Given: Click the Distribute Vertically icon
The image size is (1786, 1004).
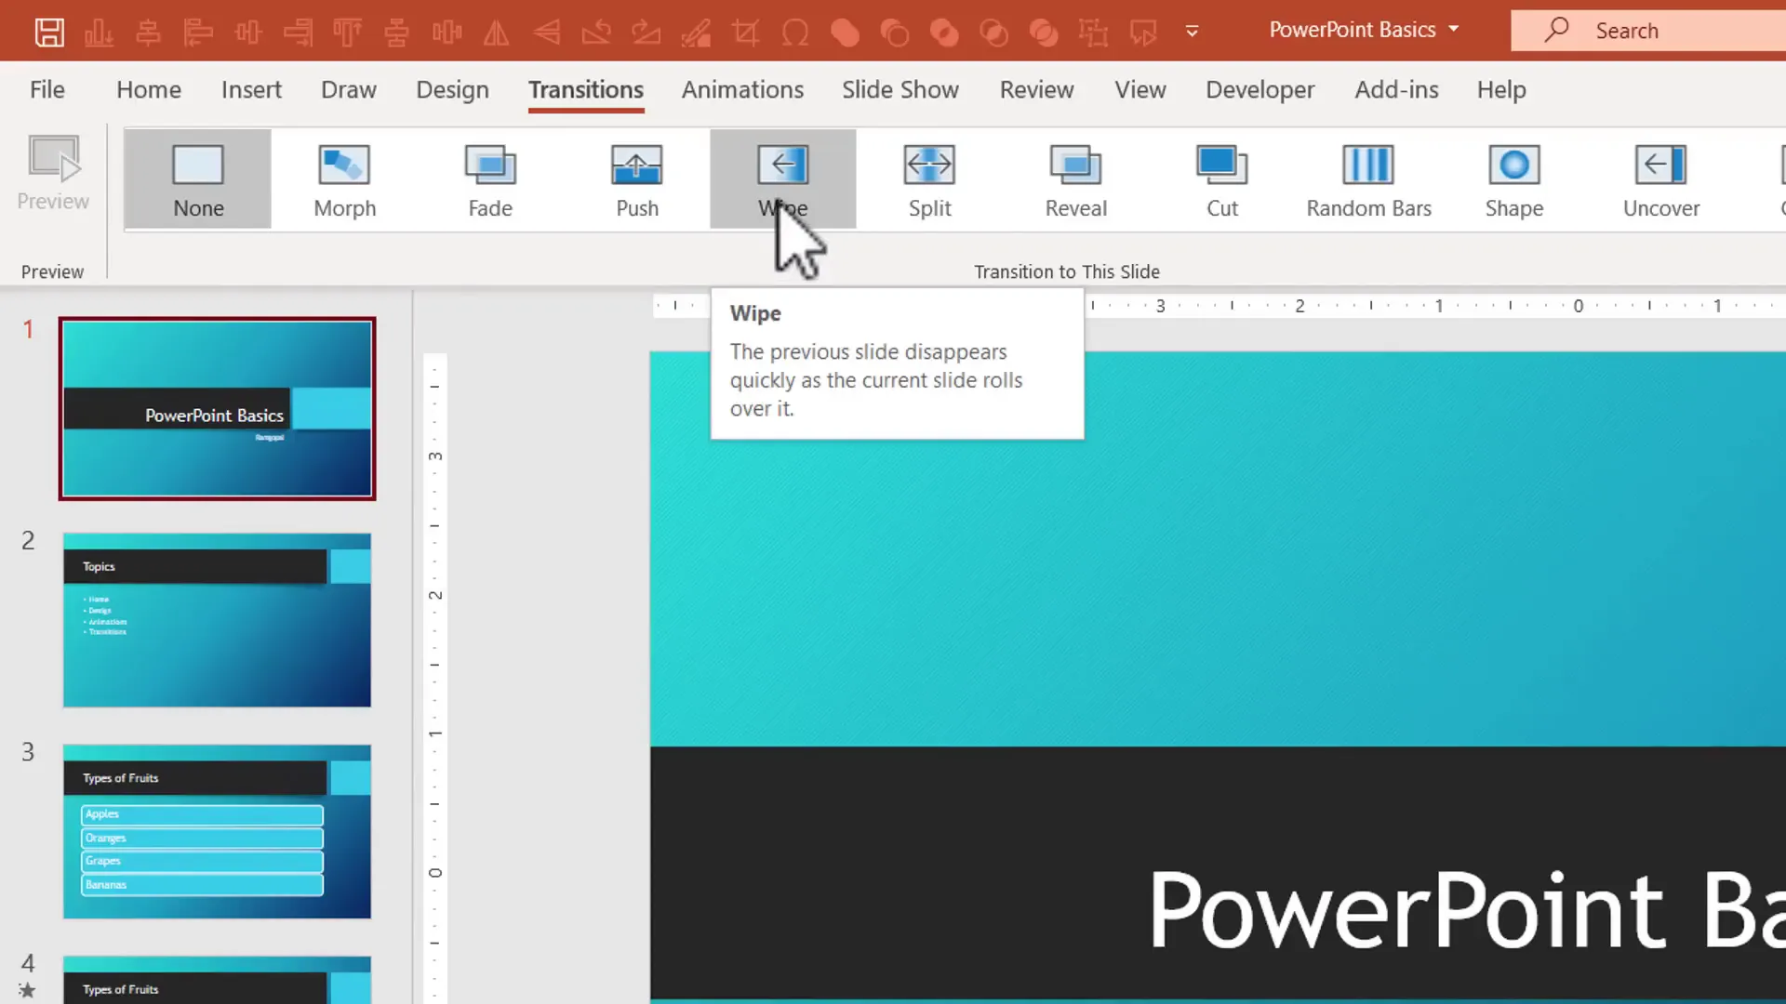Looking at the screenshot, I should pos(396,33).
